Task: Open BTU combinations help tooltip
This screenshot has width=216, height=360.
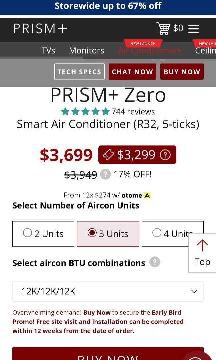Action: pyautogui.click(x=154, y=262)
